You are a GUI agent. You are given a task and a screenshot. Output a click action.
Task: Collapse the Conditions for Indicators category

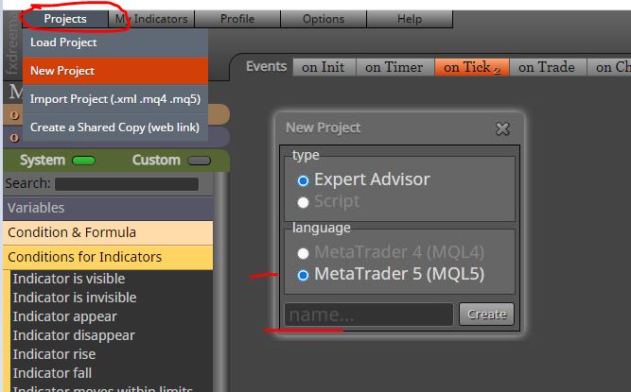108,257
